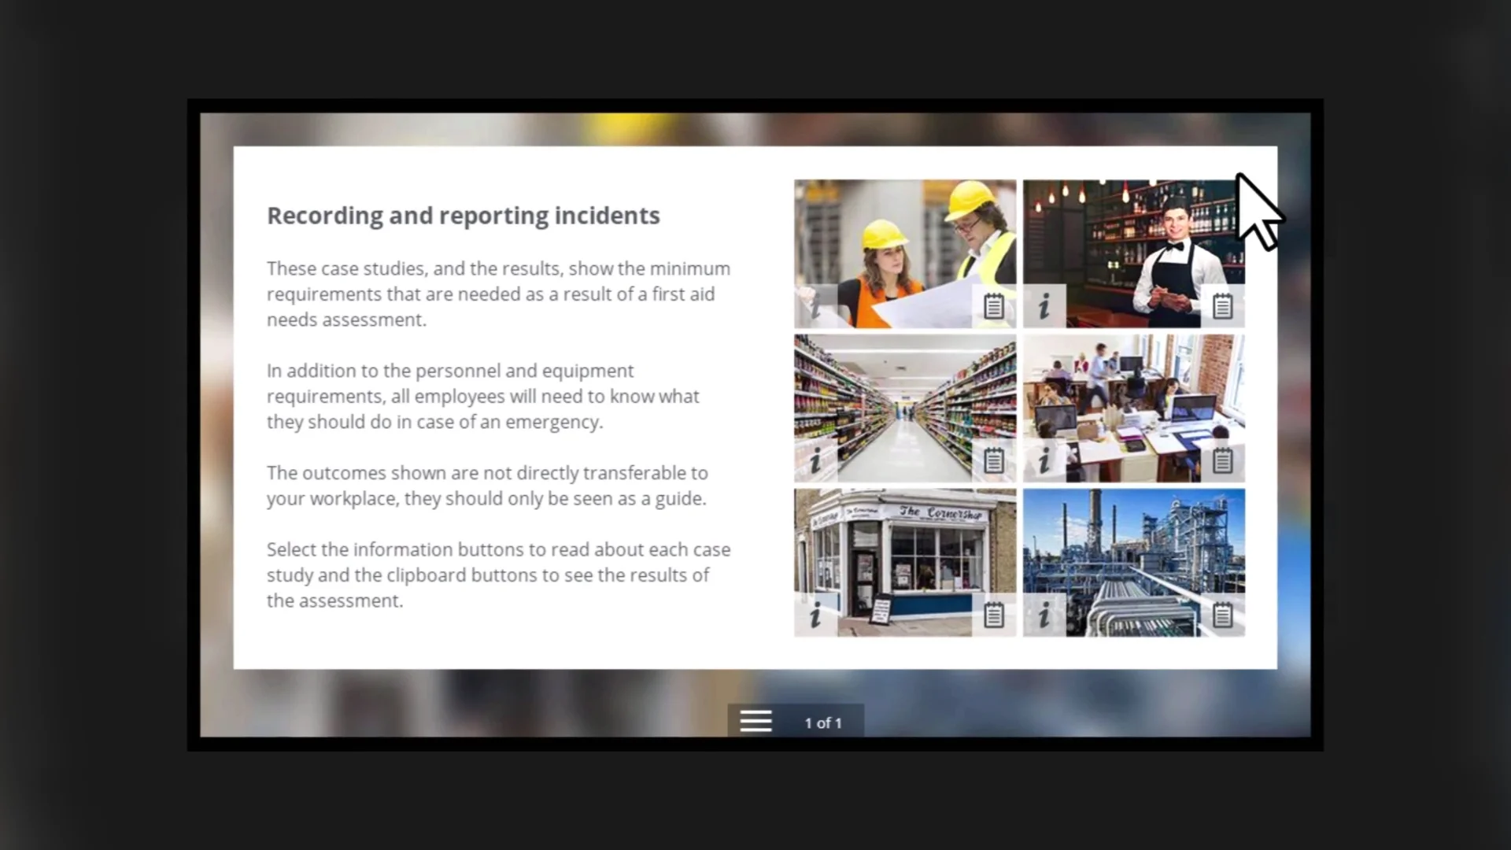Open info for supermarket aisle case study
The image size is (1511, 850).
pos(815,460)
